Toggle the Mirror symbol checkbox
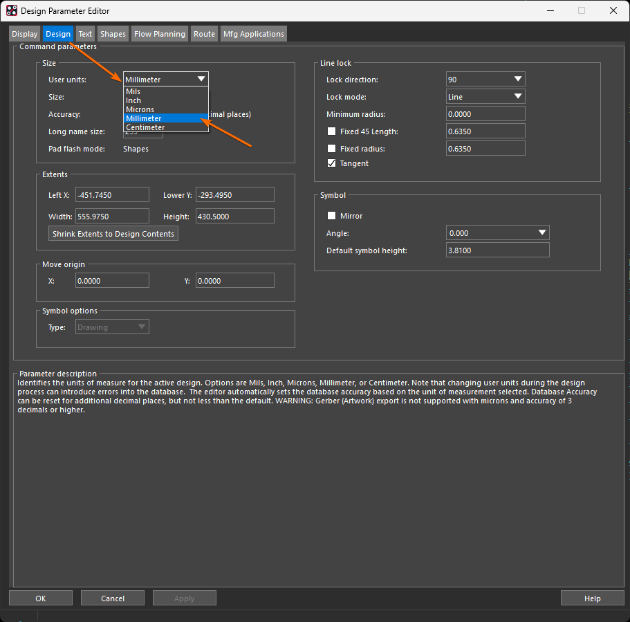Viewport: 630px width, 622px height. (332, 216)
